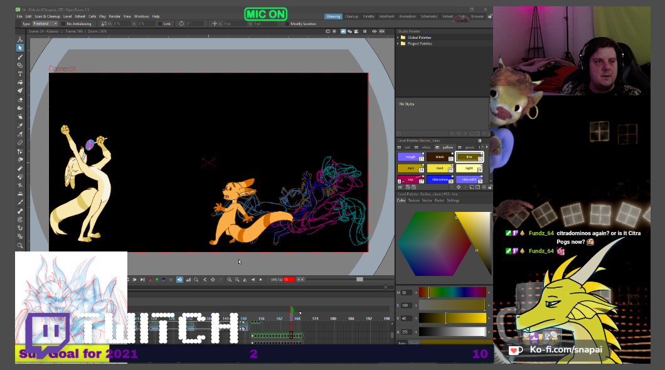Select the Zoom magnifier tool in the toolbox
This screenshot has height=370, width=665.
[x=20, y=245]
